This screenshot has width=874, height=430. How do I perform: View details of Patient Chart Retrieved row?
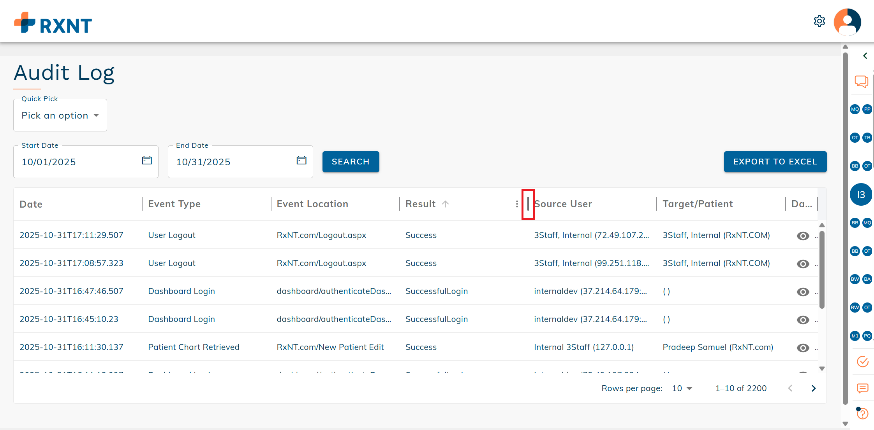pyautogui.click(x=803, y=348)
